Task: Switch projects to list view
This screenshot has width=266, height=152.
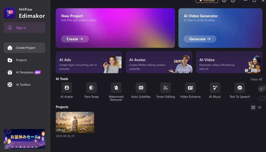Action: pyautogui.click(x=260, y=107)
